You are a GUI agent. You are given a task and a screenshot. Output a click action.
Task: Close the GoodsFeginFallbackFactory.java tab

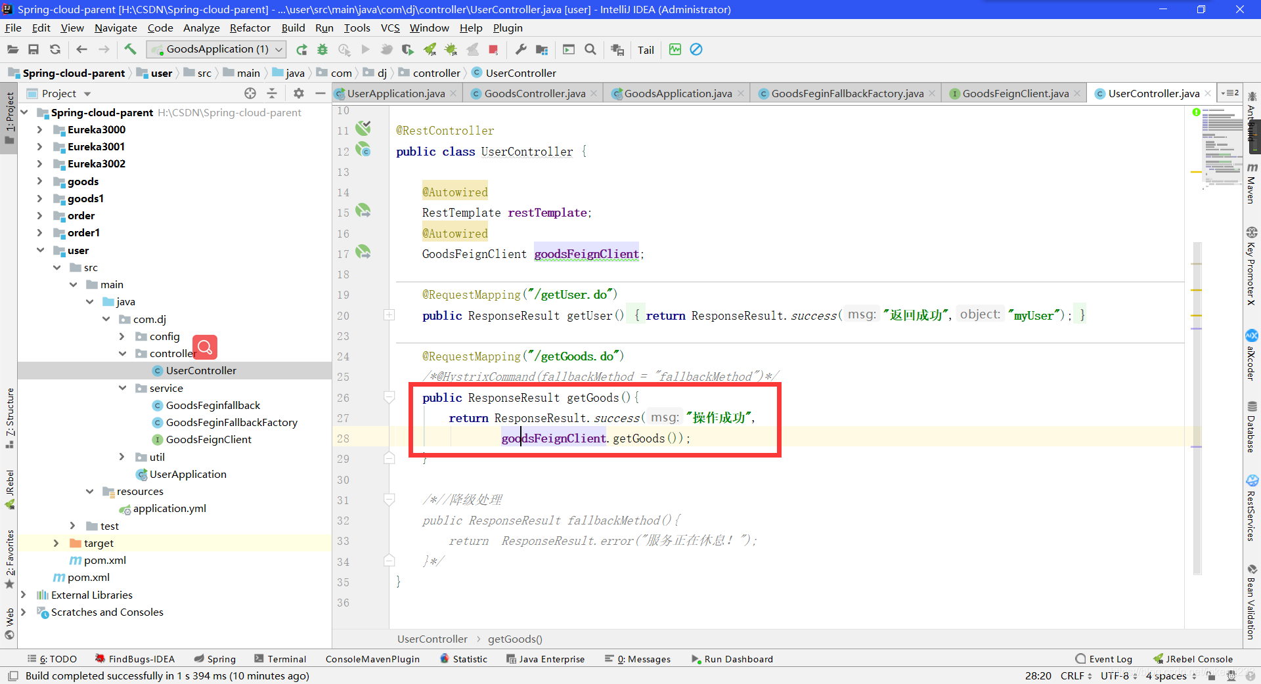tap(931, 93)
